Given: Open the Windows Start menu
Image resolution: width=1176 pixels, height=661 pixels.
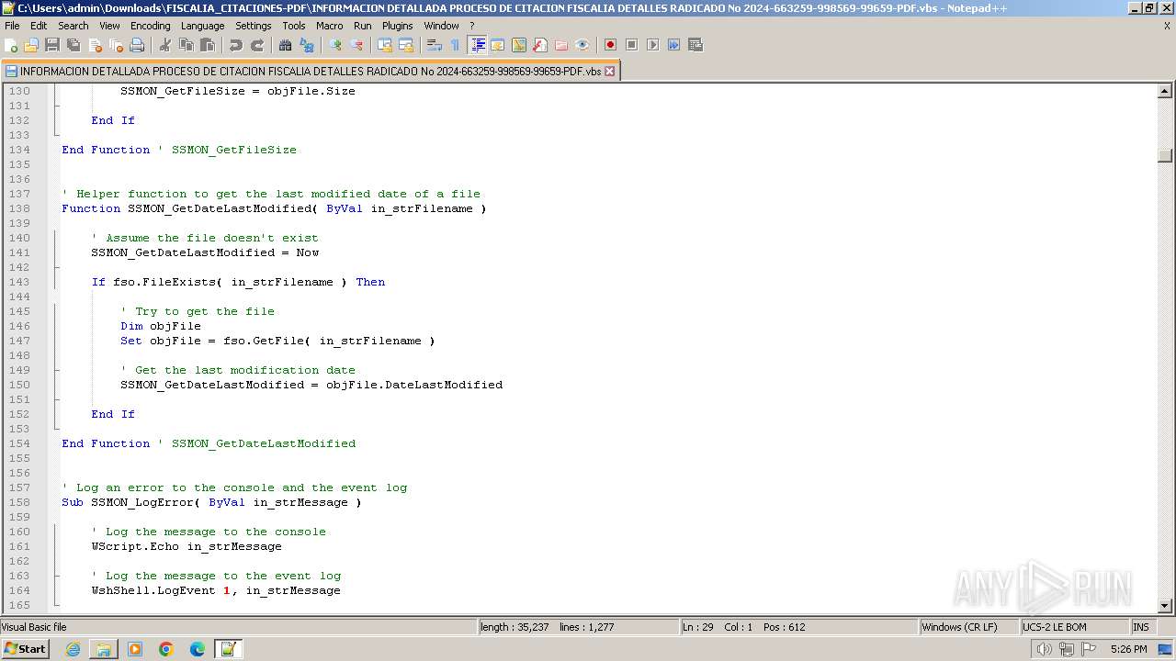Looking at the screenshot, I should [x=26, y=649].
